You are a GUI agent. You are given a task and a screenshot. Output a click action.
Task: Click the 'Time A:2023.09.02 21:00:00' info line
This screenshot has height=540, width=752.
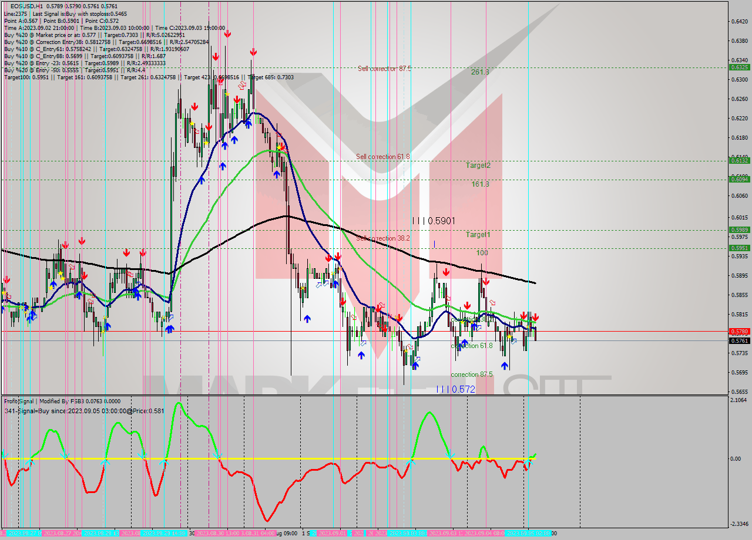pyautogui.click(x=115, y=28)
